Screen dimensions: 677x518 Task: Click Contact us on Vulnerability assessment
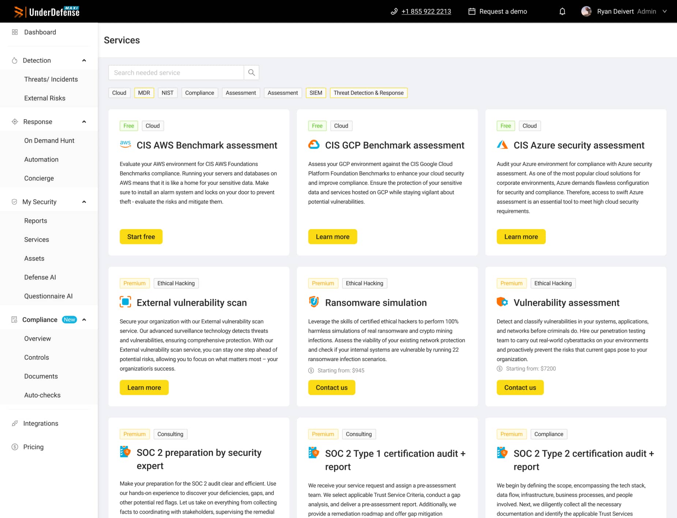click(520, 387)
